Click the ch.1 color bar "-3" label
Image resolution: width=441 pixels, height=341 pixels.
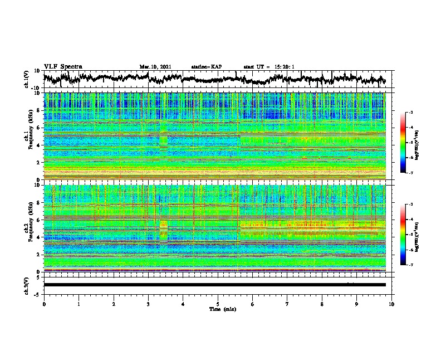(x=410, y=112)
